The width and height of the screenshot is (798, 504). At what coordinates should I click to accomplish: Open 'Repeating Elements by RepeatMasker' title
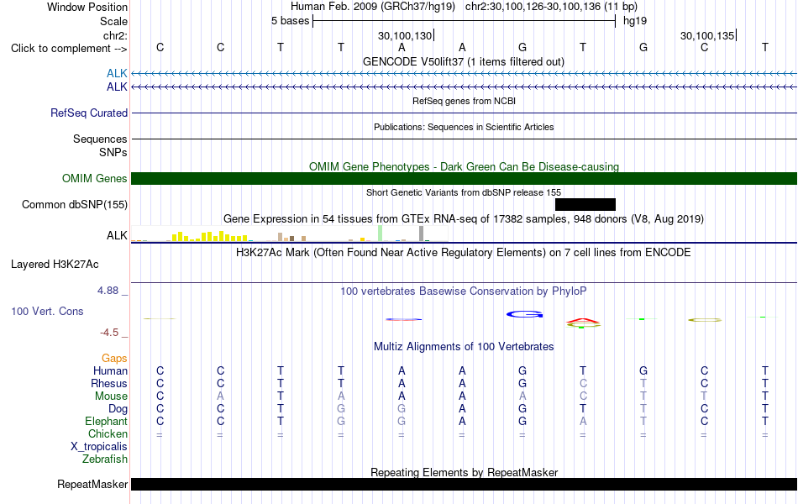point(464,472)
